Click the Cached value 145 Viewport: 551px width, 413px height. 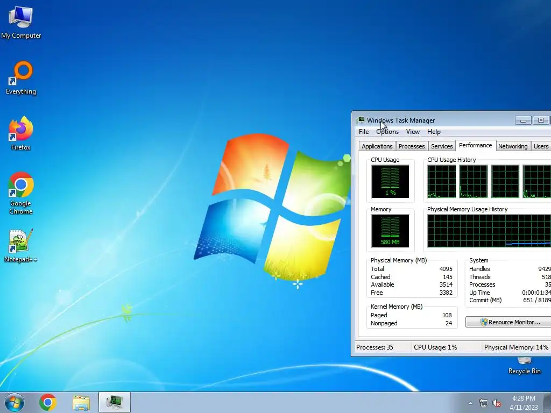click(x=447, y=277)
